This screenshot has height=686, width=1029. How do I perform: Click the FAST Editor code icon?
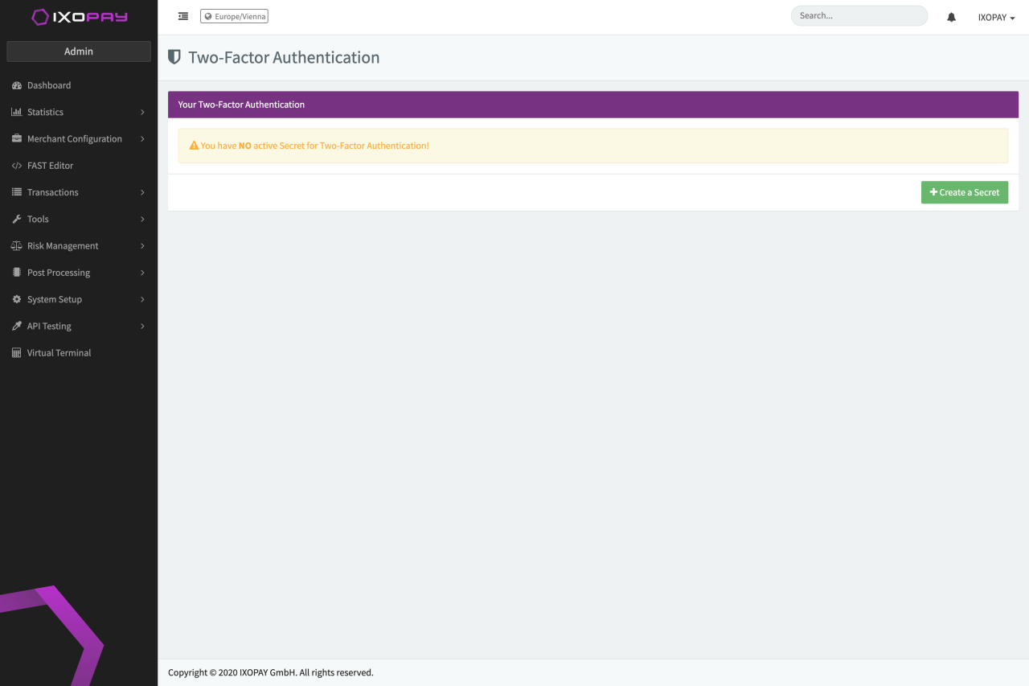(x=16, y=166)
